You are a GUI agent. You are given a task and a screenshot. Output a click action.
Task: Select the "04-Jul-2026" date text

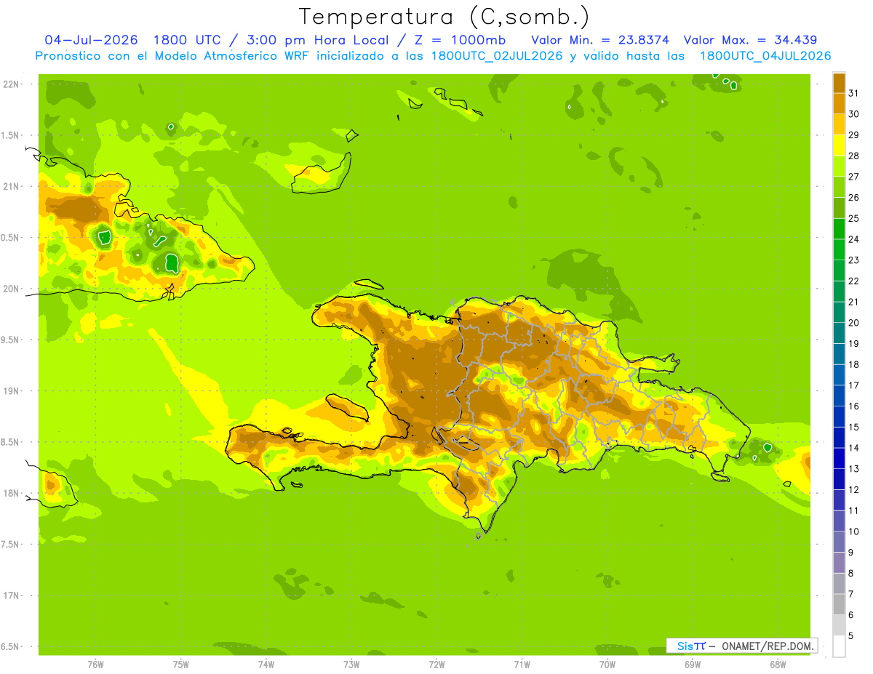point(92,39)
